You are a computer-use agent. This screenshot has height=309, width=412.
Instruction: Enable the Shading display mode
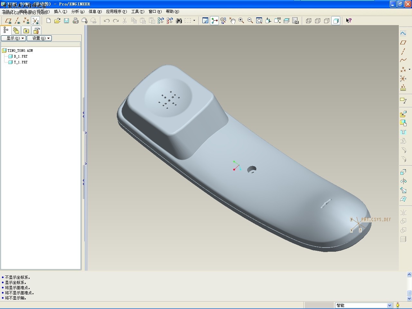[336, 21]
